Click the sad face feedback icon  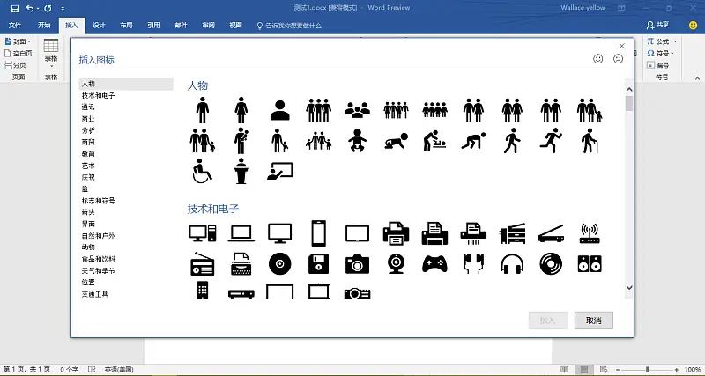point(619,58)
